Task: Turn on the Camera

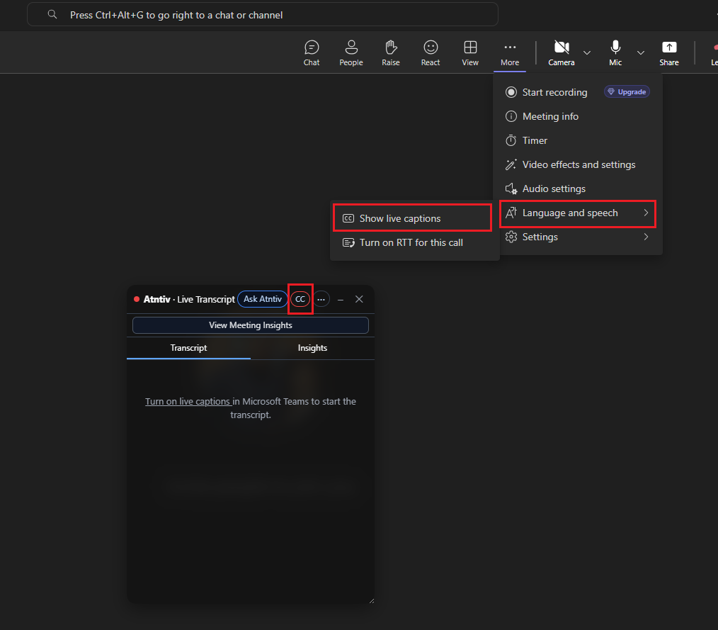Action: (561, 52)
